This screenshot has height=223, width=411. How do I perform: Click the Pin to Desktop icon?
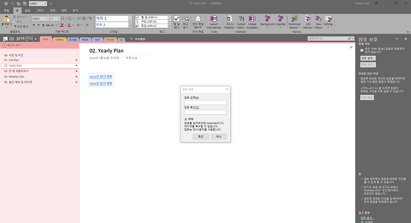229,19
